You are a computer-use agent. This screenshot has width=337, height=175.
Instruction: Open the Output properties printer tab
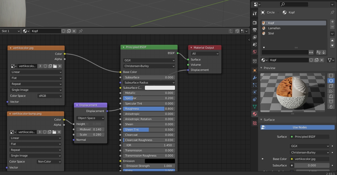pos(255,30)
